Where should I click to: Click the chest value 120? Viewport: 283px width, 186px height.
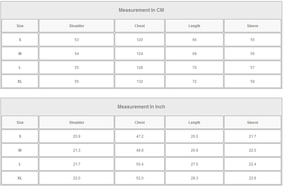coord(140,40)
